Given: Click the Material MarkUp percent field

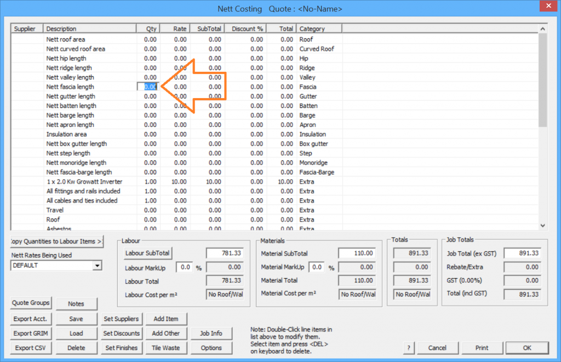Looking at the screenshot, I should (317, 267).
